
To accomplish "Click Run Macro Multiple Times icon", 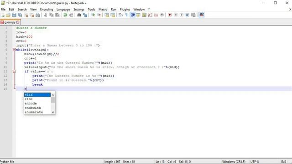I will [x=188, y=15].
